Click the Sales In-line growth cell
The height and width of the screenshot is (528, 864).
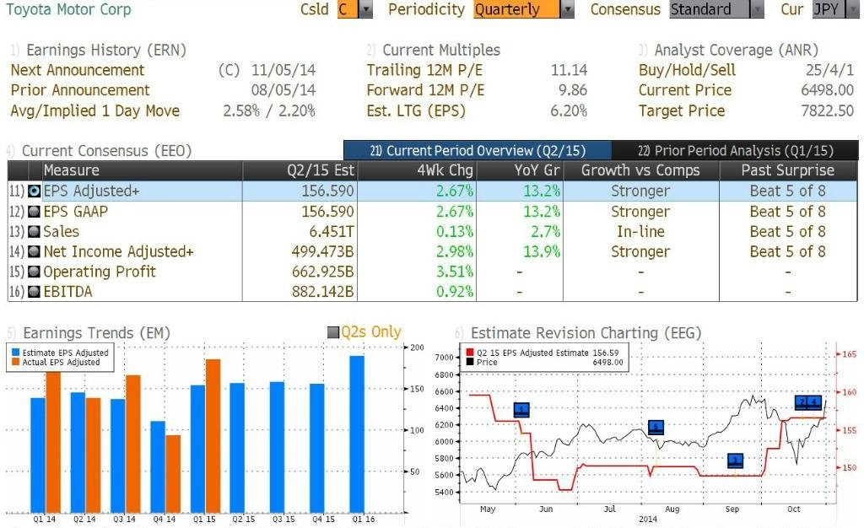click(x=640, y=232)
